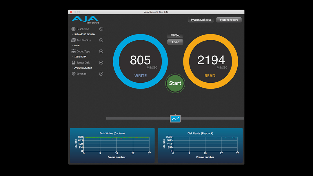Click the Codec Type label

click(x=83, y=51)
